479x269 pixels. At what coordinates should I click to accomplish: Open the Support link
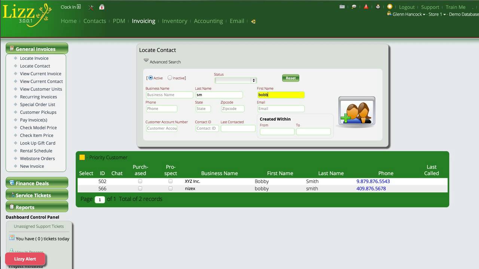click(430, 7)
